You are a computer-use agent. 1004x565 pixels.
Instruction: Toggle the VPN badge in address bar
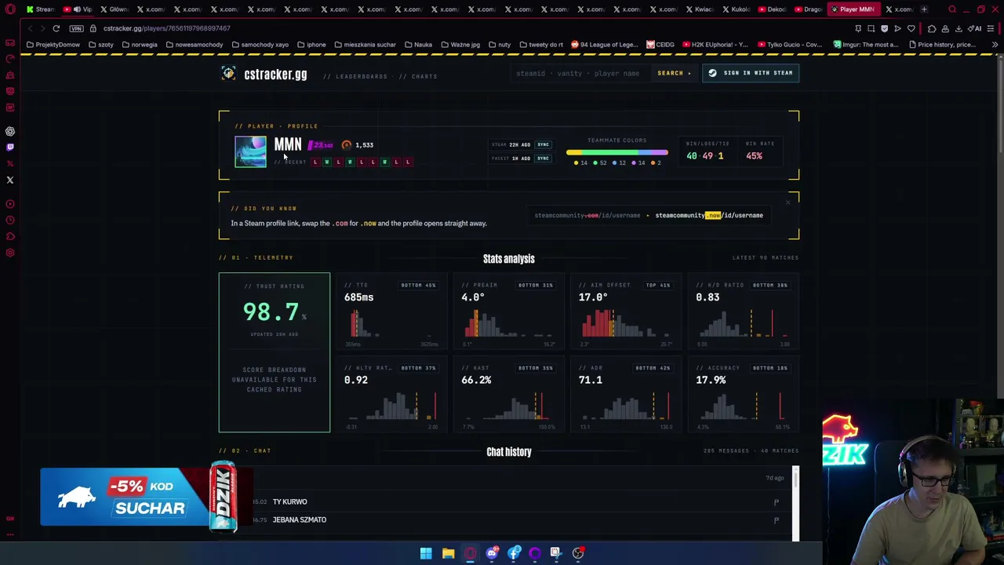click(76, 28)
